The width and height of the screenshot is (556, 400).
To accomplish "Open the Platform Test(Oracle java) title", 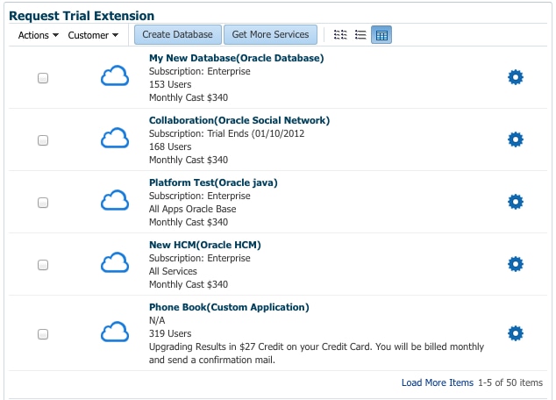I will pos(213,182).
